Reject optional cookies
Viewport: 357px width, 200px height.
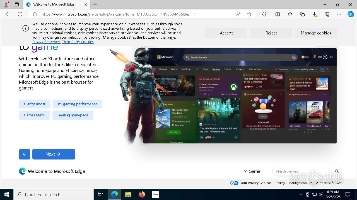tap(271, 33)
